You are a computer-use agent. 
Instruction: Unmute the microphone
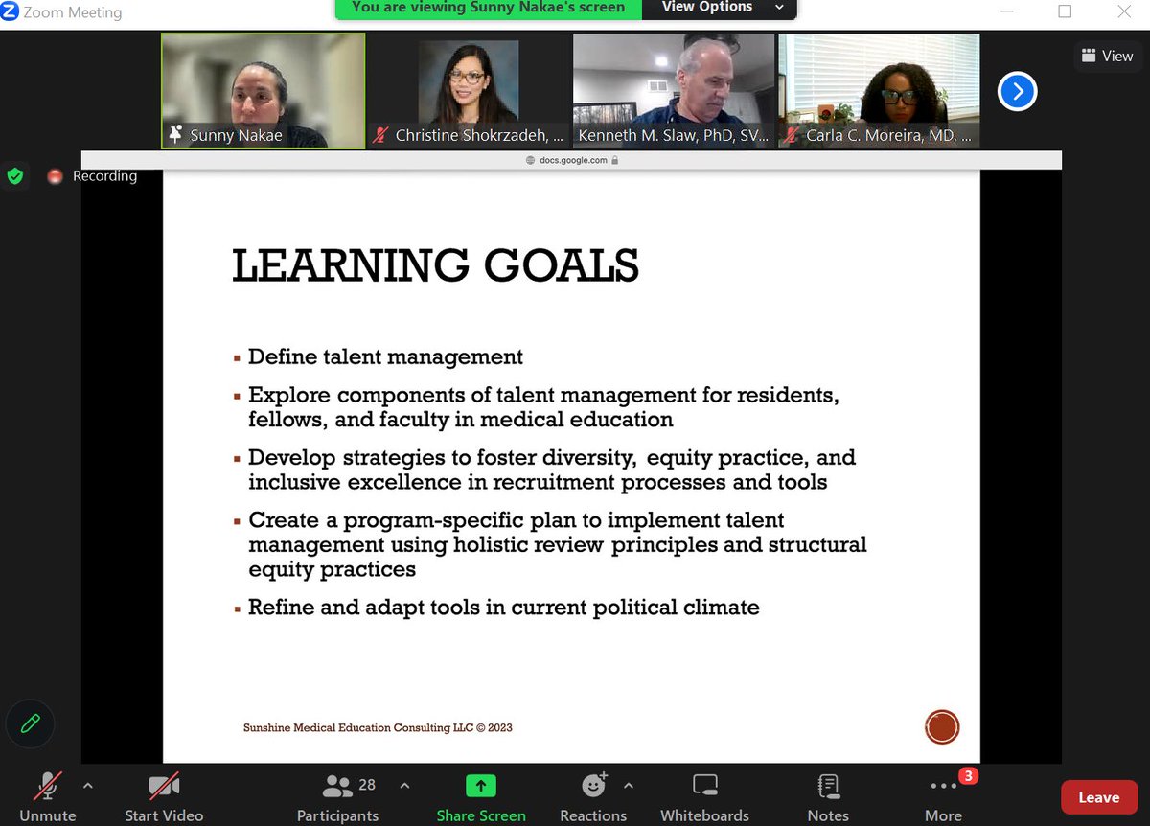[x=47, y=797]
